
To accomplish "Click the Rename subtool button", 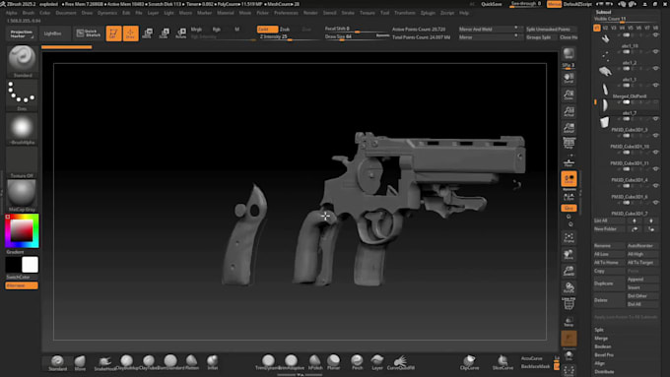I will pos(609,246).
